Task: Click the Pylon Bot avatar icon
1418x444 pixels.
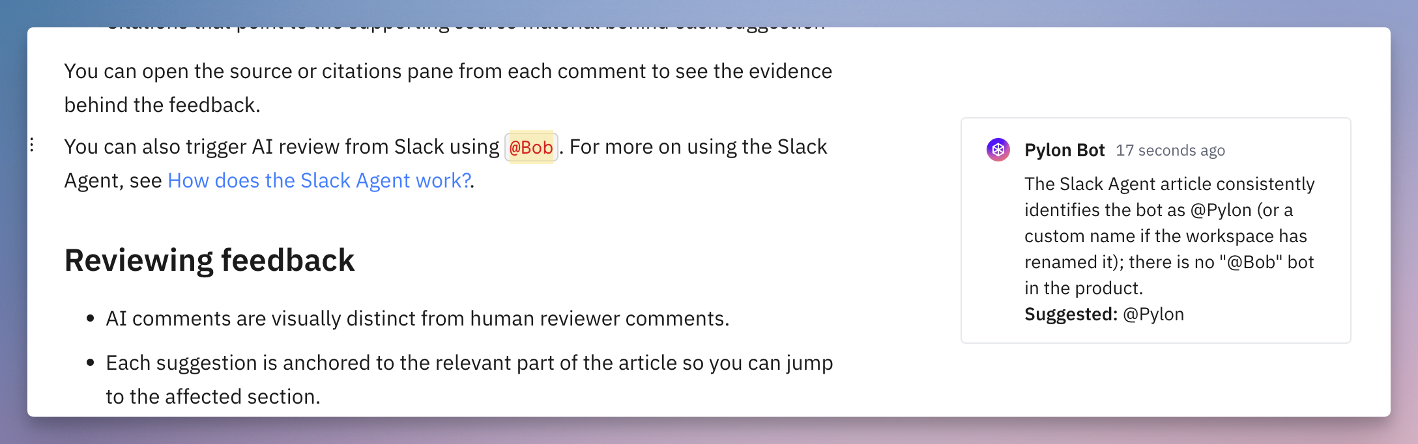Action: 998,150
